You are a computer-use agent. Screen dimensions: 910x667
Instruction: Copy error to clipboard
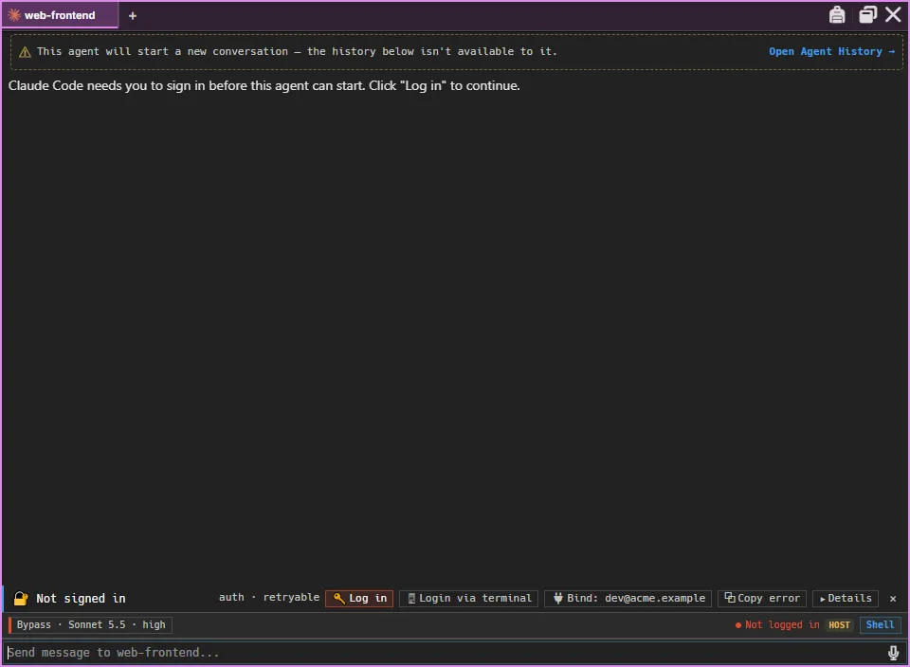[x=762, y=598]
